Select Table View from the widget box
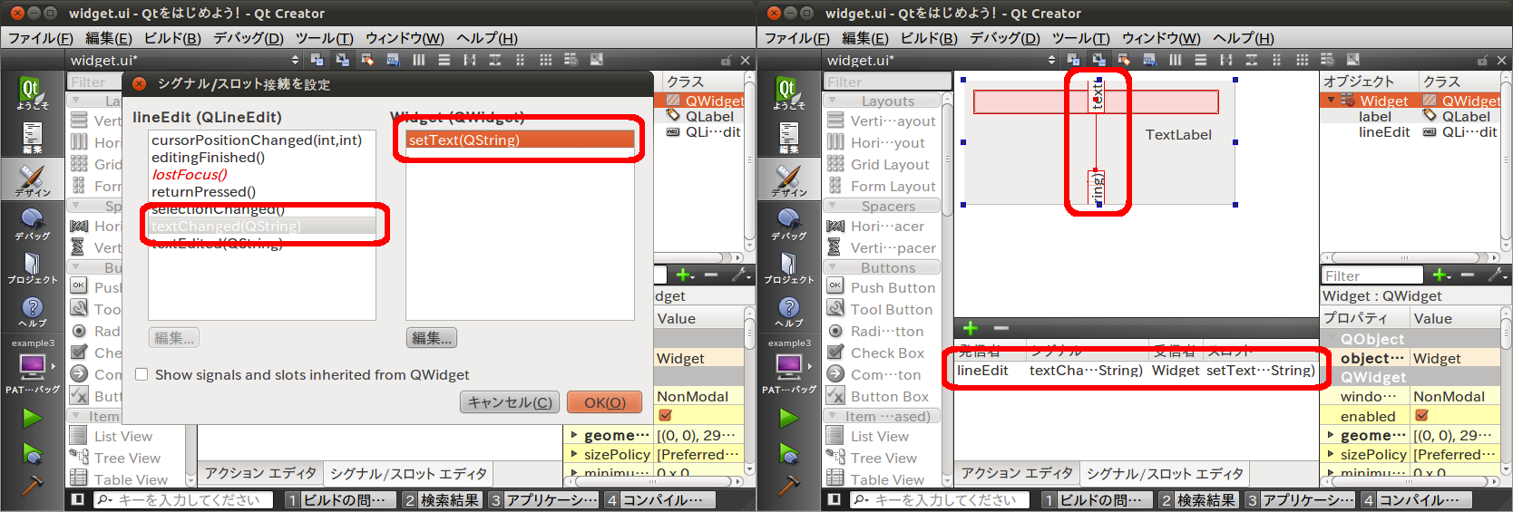 pos(886,480)
